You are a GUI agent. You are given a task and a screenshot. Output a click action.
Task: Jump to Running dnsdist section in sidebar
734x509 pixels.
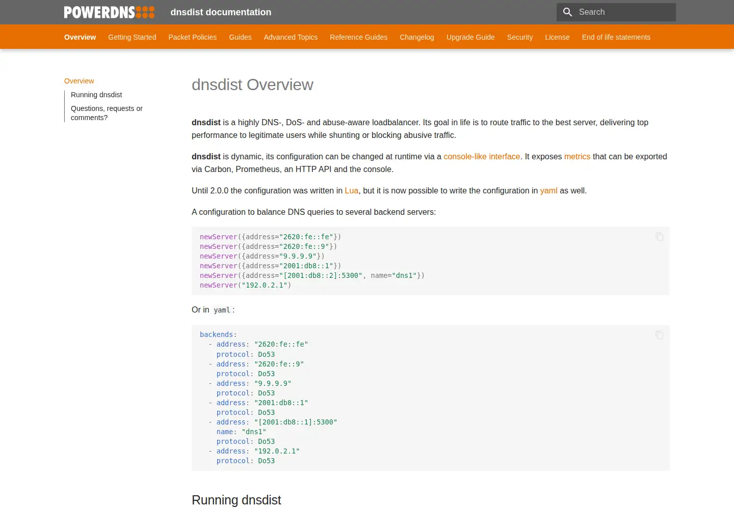pos(96,95)
